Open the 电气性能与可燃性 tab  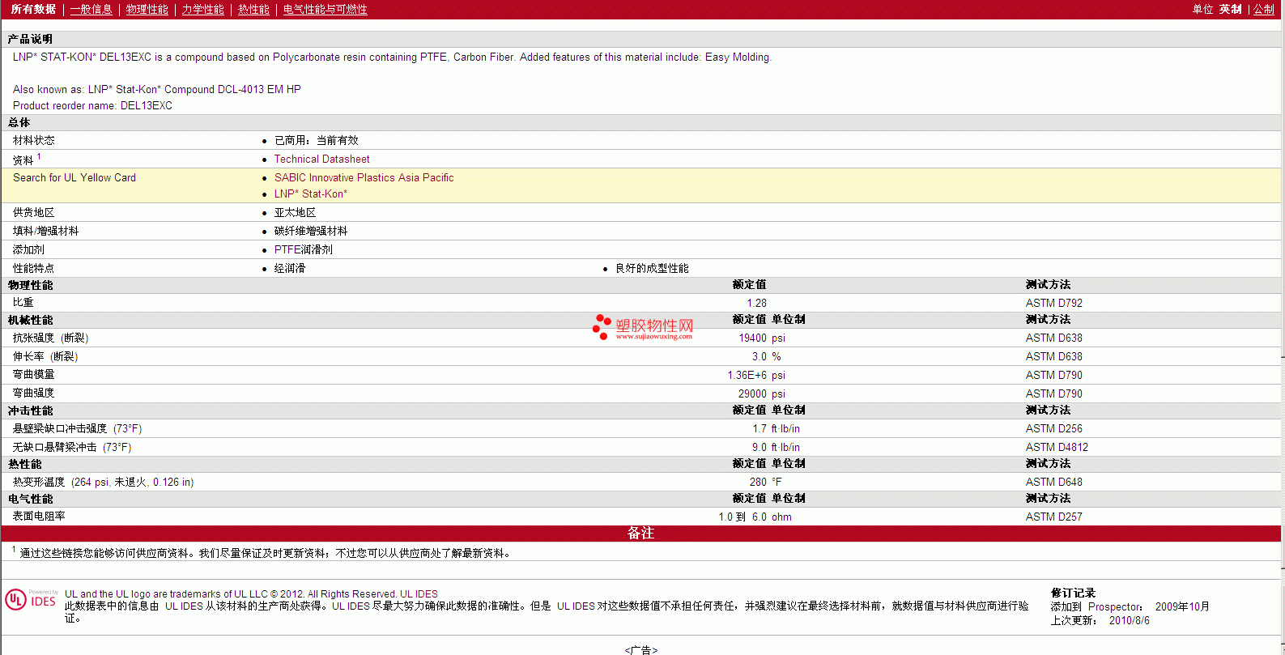(x=326, y=10)
